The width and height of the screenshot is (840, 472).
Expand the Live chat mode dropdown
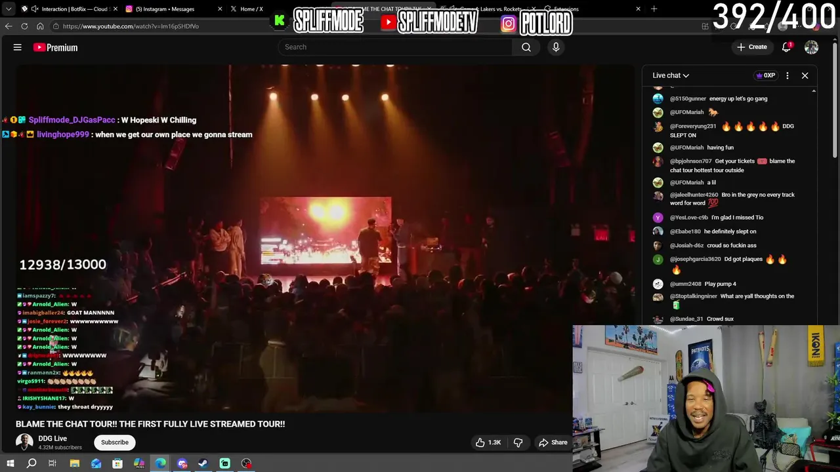coord(671,75)
